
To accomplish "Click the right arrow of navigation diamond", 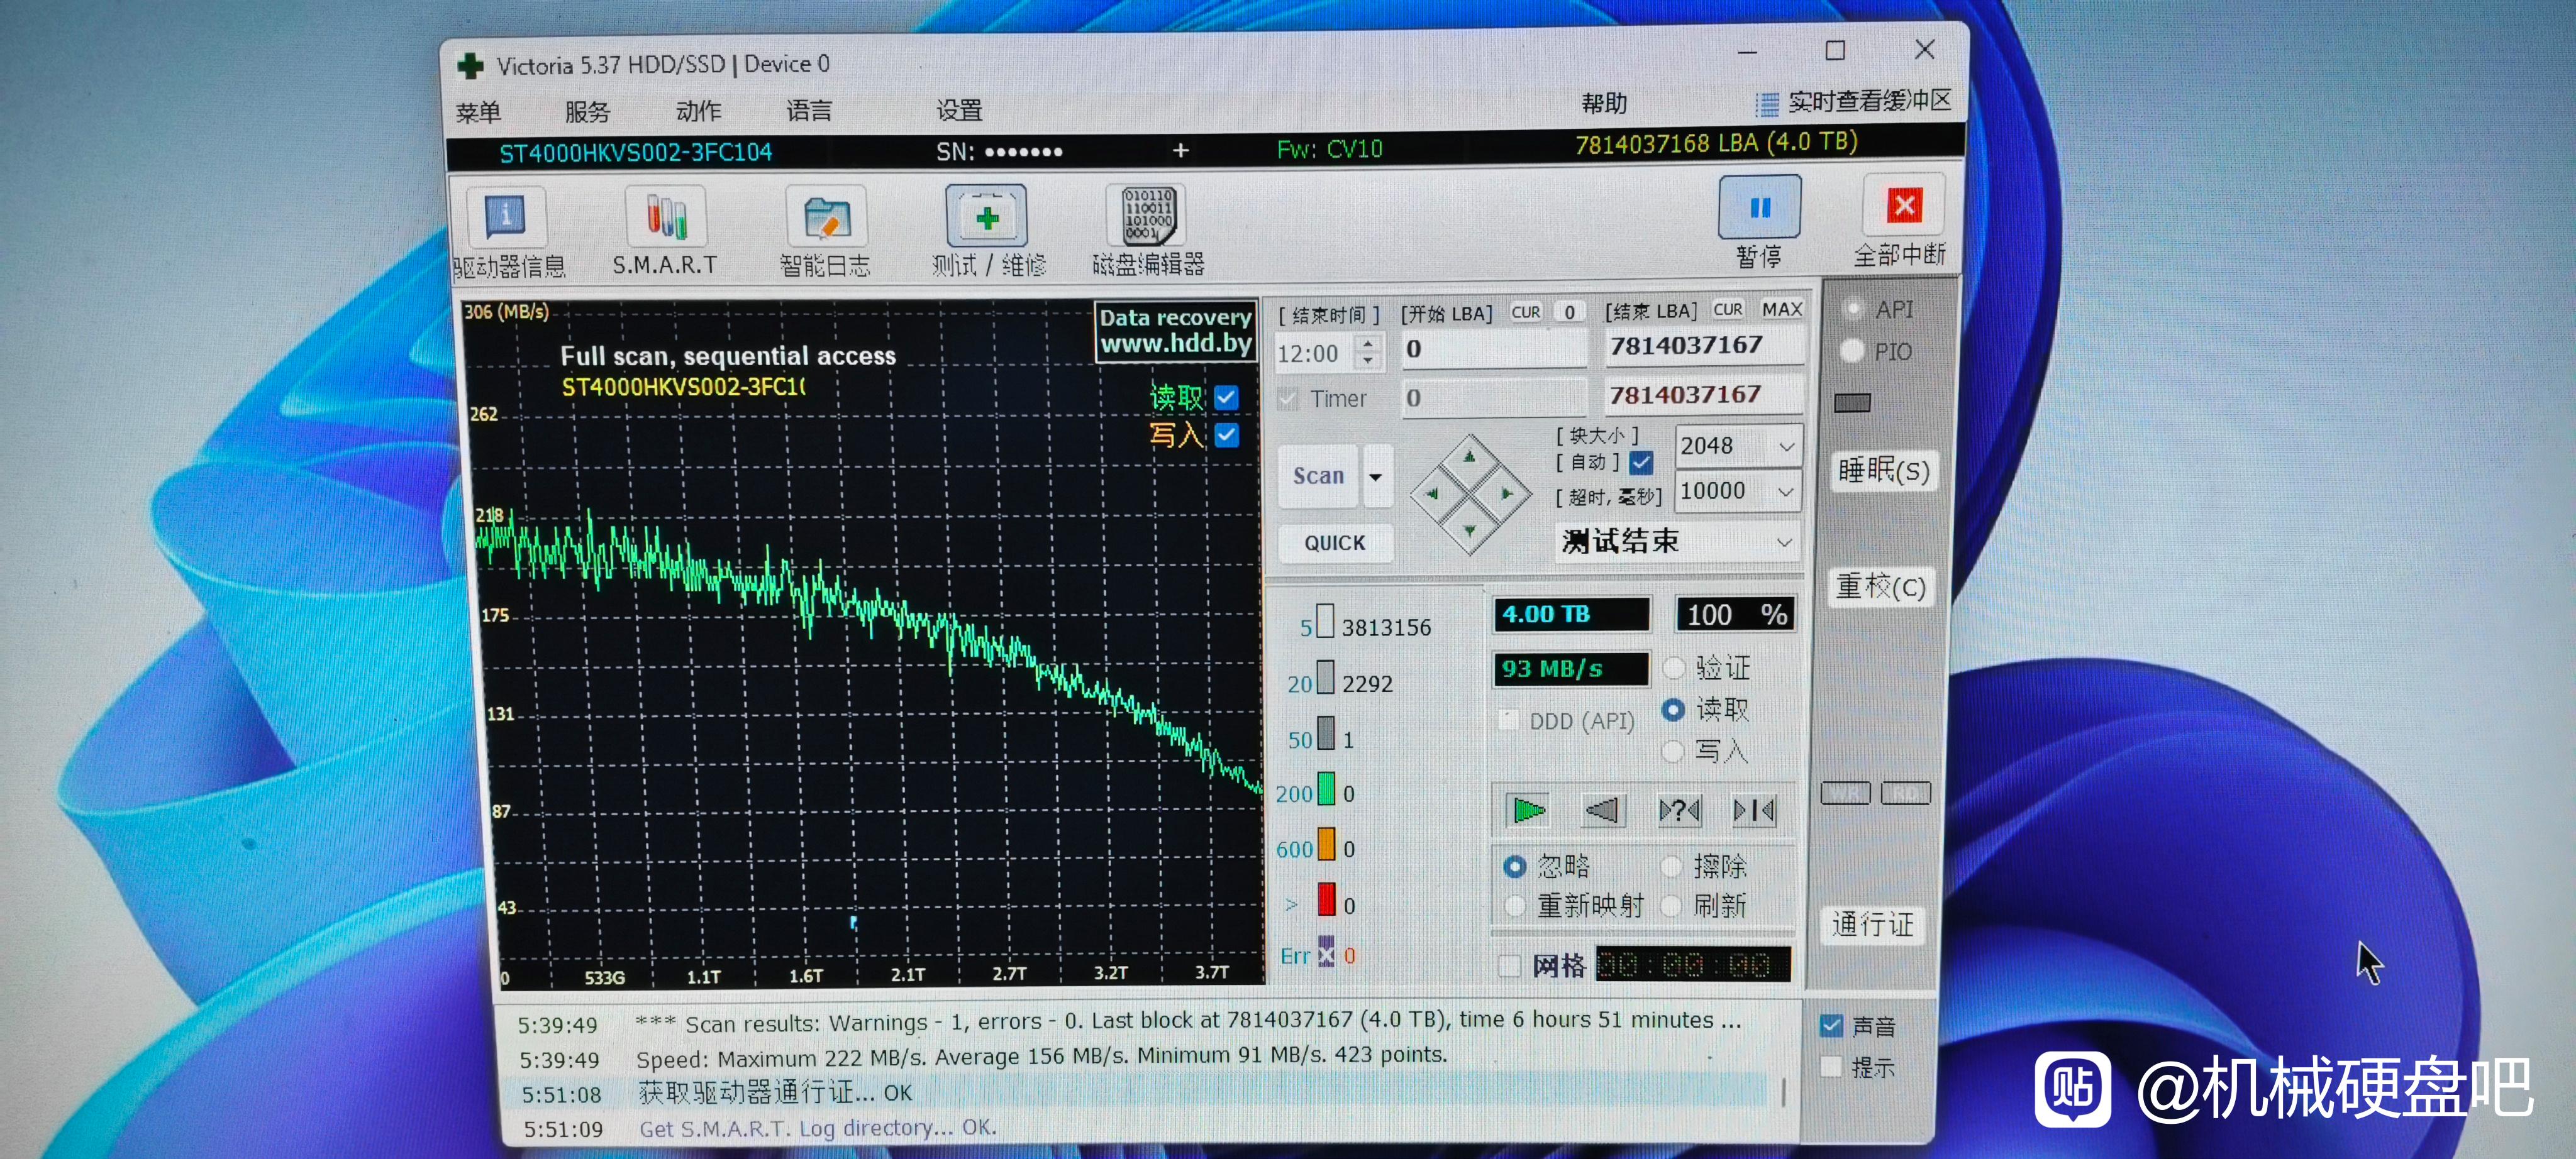I will (1506, 493).
